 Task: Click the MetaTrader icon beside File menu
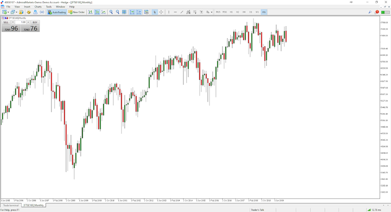tap(2, 7)
